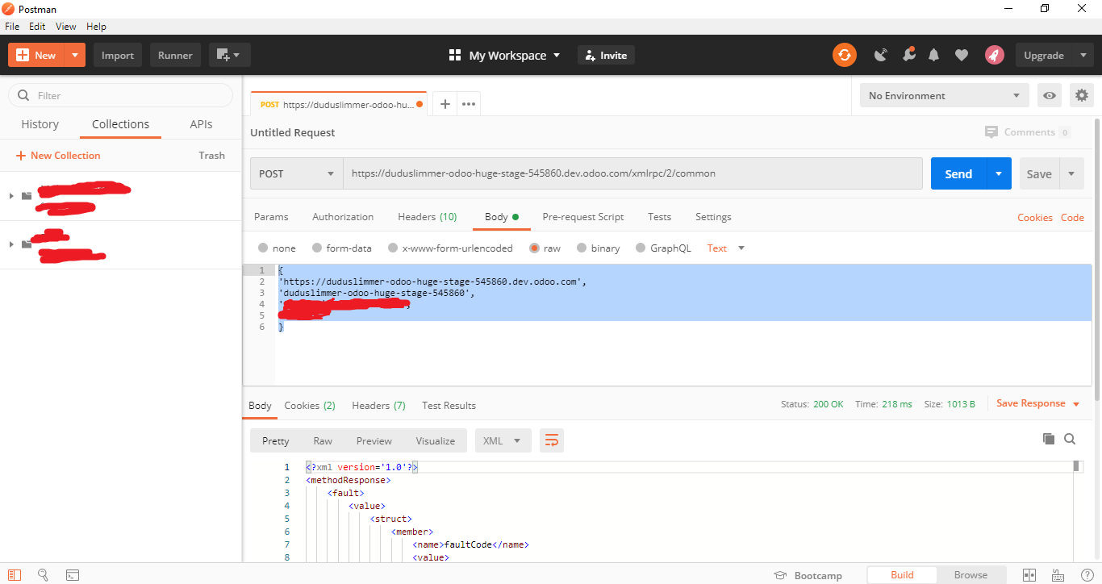The height and width of the screenshot is (584, 1102).
Task: Select the raw body type
Action: (534, 248)
